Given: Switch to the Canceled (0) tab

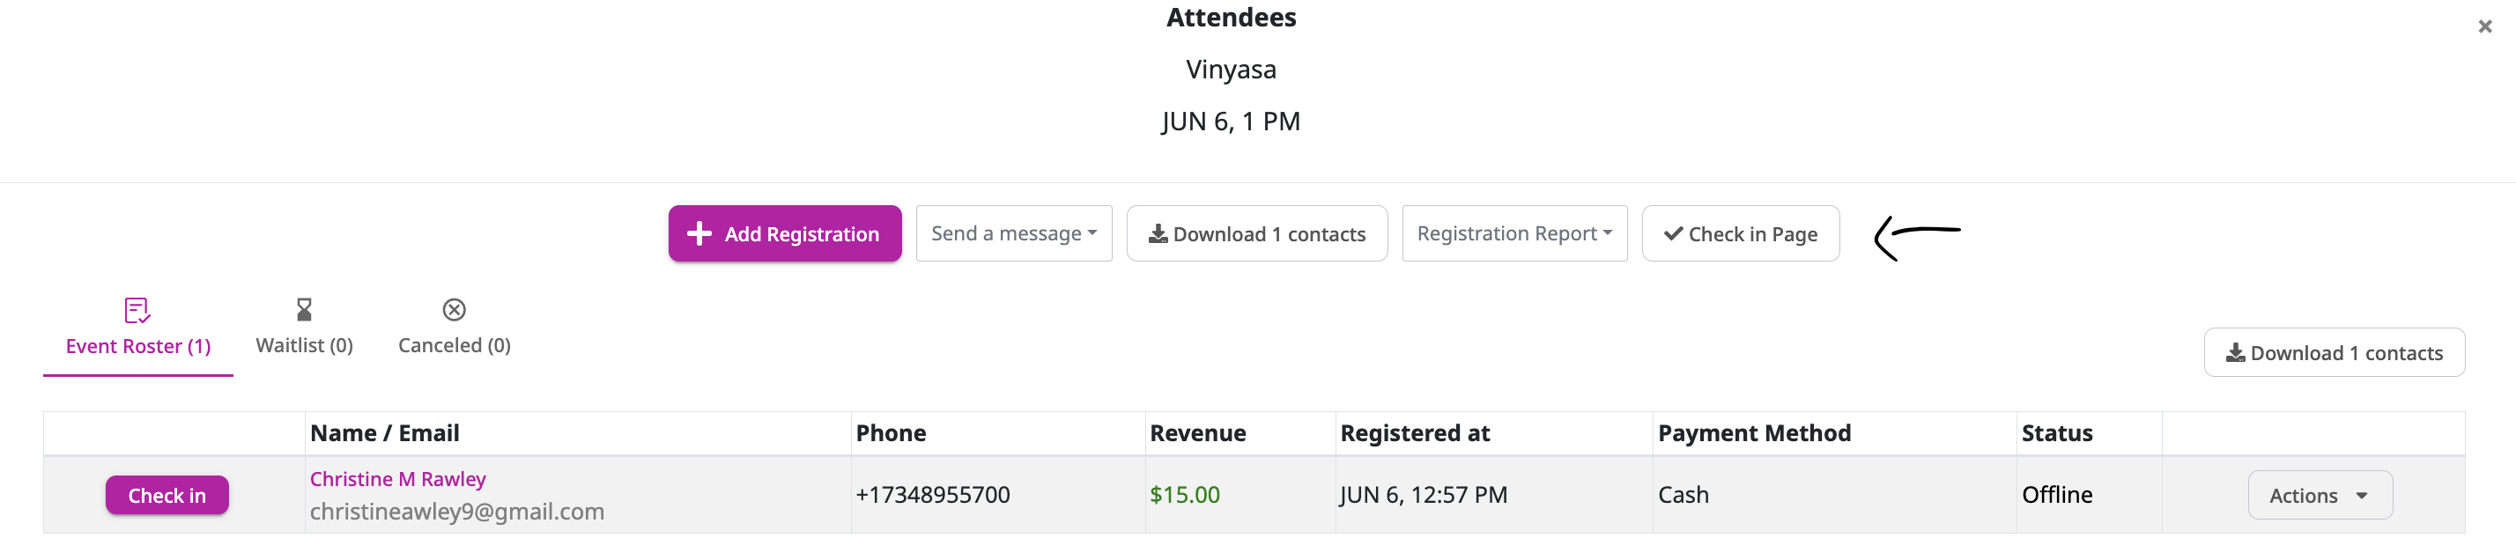Looking at the screenshot, I should [x=455, y=328].
